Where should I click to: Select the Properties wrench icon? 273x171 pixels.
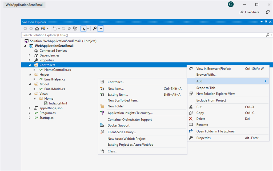94,28
